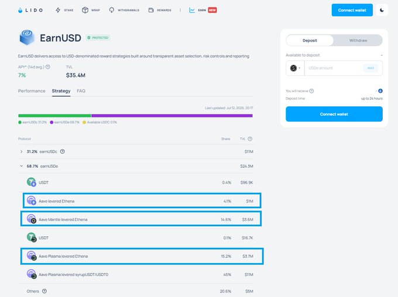Viewport: 398px width, 297px height.
Task: Click 'Aave Plasma levered Ethena' label
Action: point(63,256)
